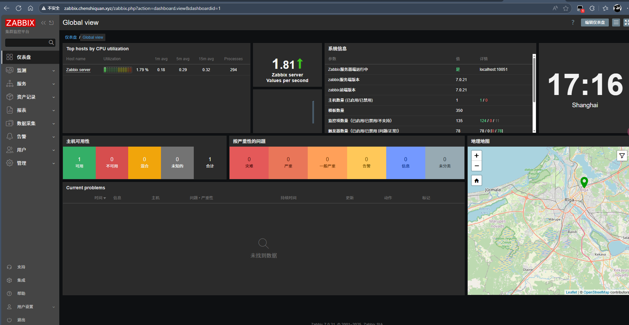Open the 仪表盘 sidebar menu item
Screen dimensions: 629x325
click(30, 57)
